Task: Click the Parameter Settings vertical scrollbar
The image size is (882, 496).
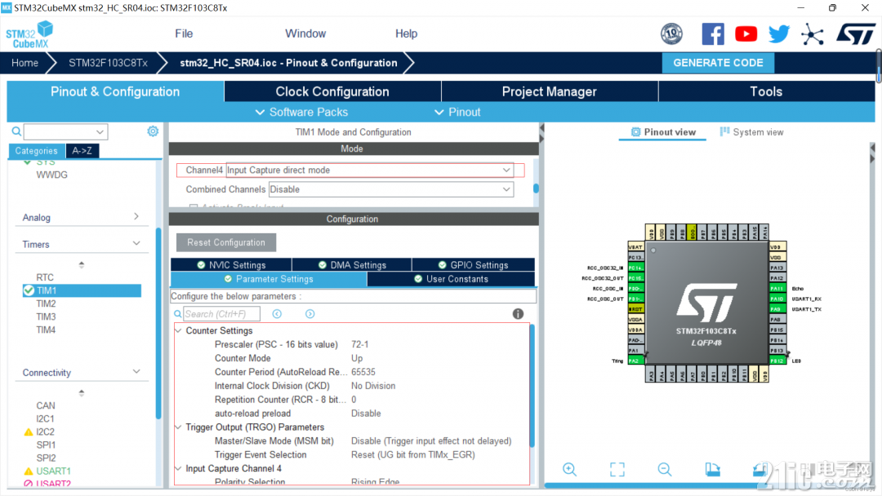Action: coord(532,386)
